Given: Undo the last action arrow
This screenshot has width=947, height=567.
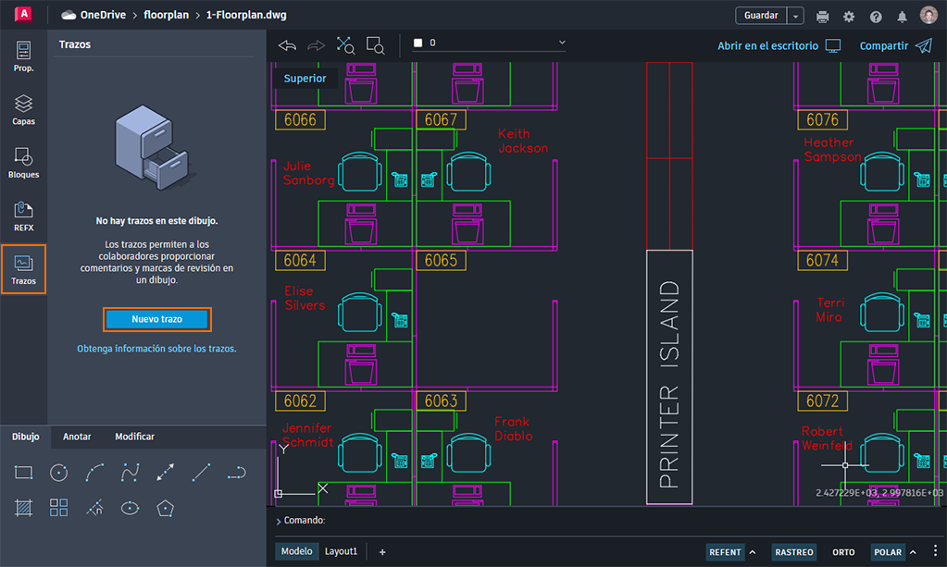Looking at the screenshot, I should [288, 45].
